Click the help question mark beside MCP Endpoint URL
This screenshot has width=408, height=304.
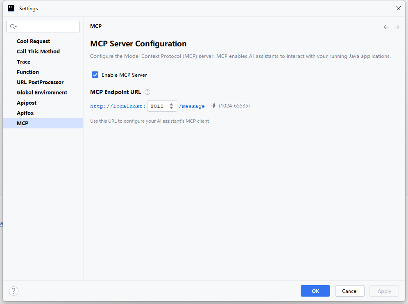pyautogui.click(x=147, y=92)
